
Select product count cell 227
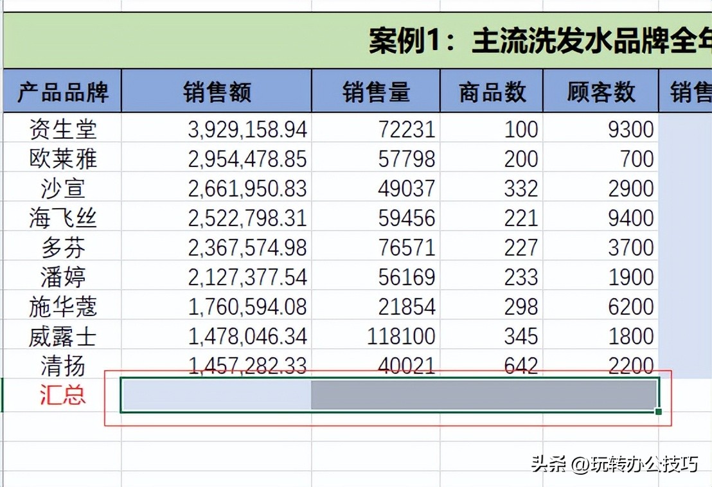(492, 246)
